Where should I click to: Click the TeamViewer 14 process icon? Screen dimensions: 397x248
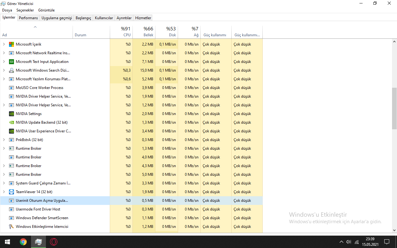11,192
